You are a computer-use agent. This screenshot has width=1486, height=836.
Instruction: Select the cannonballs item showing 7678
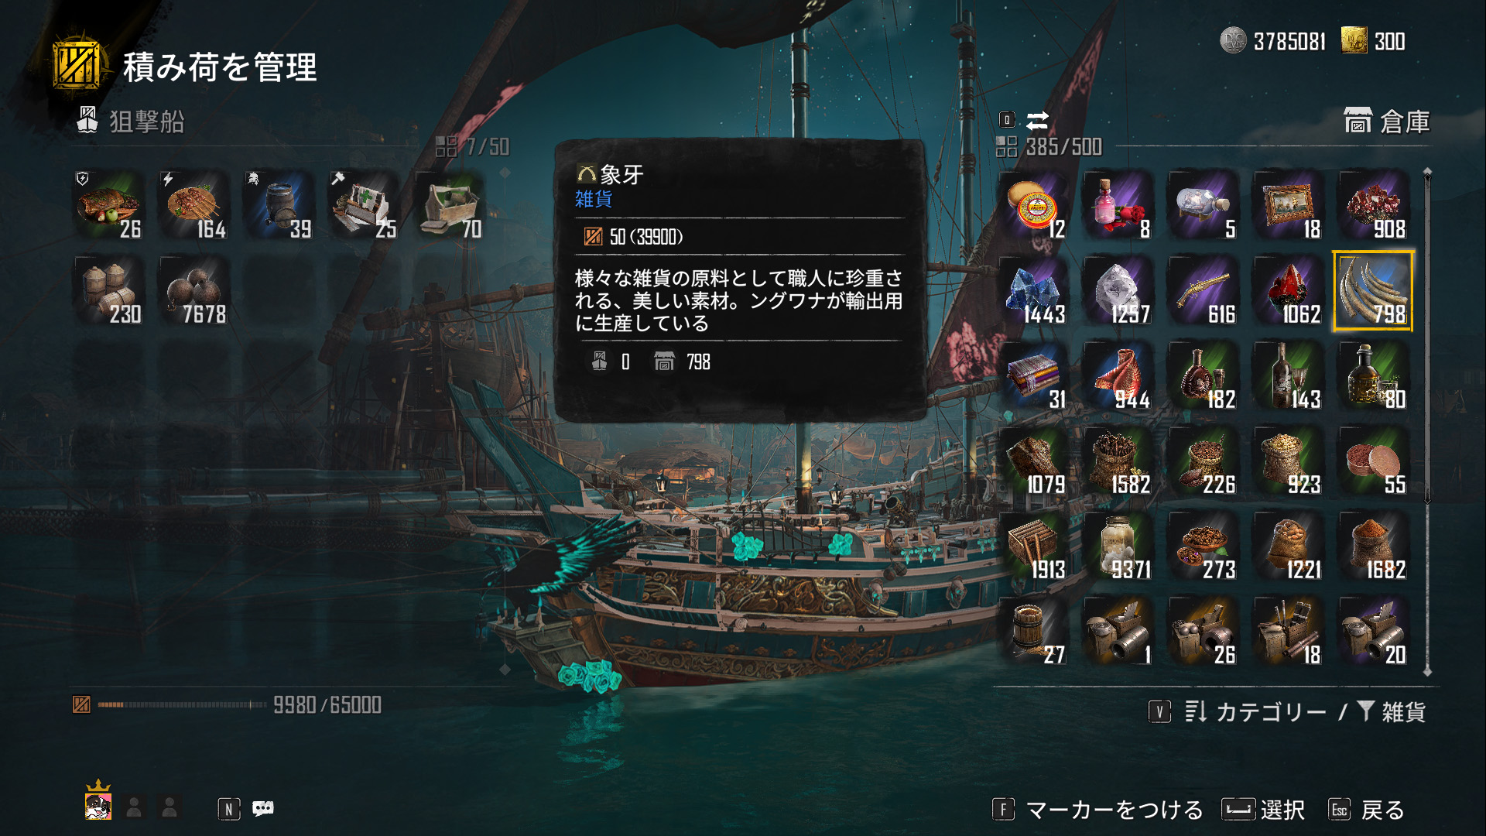[193, 291]
